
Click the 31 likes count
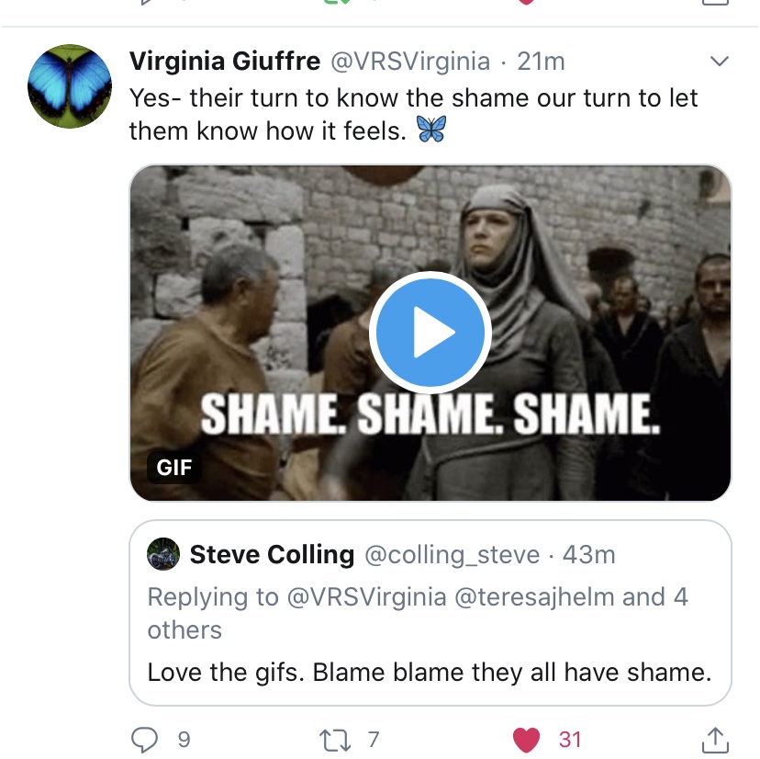[570, 738]
